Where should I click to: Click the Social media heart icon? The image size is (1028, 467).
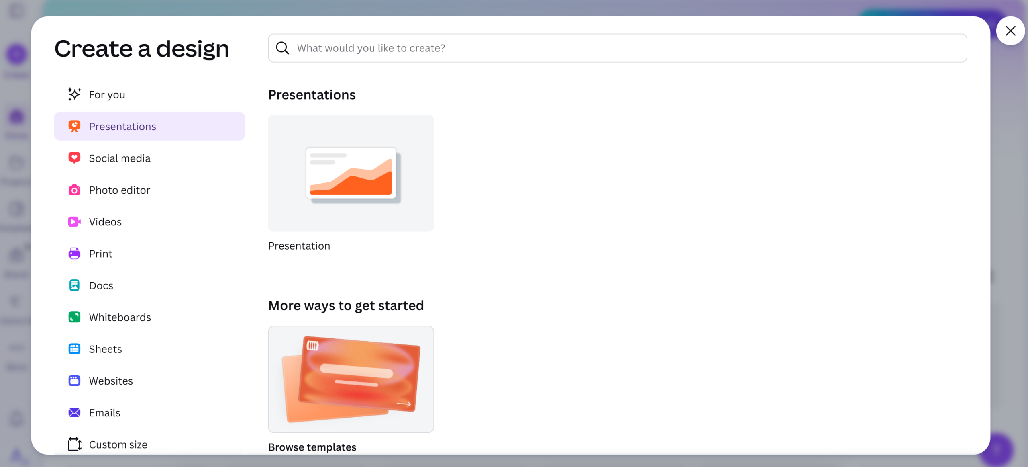pos(74,158)
